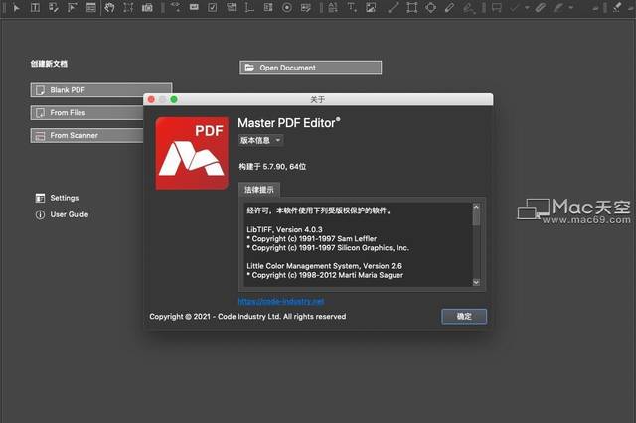The width and height of the screenshot is (636, 423).
Task: Select the Hand tool
Action: click(x=109, y=7)
